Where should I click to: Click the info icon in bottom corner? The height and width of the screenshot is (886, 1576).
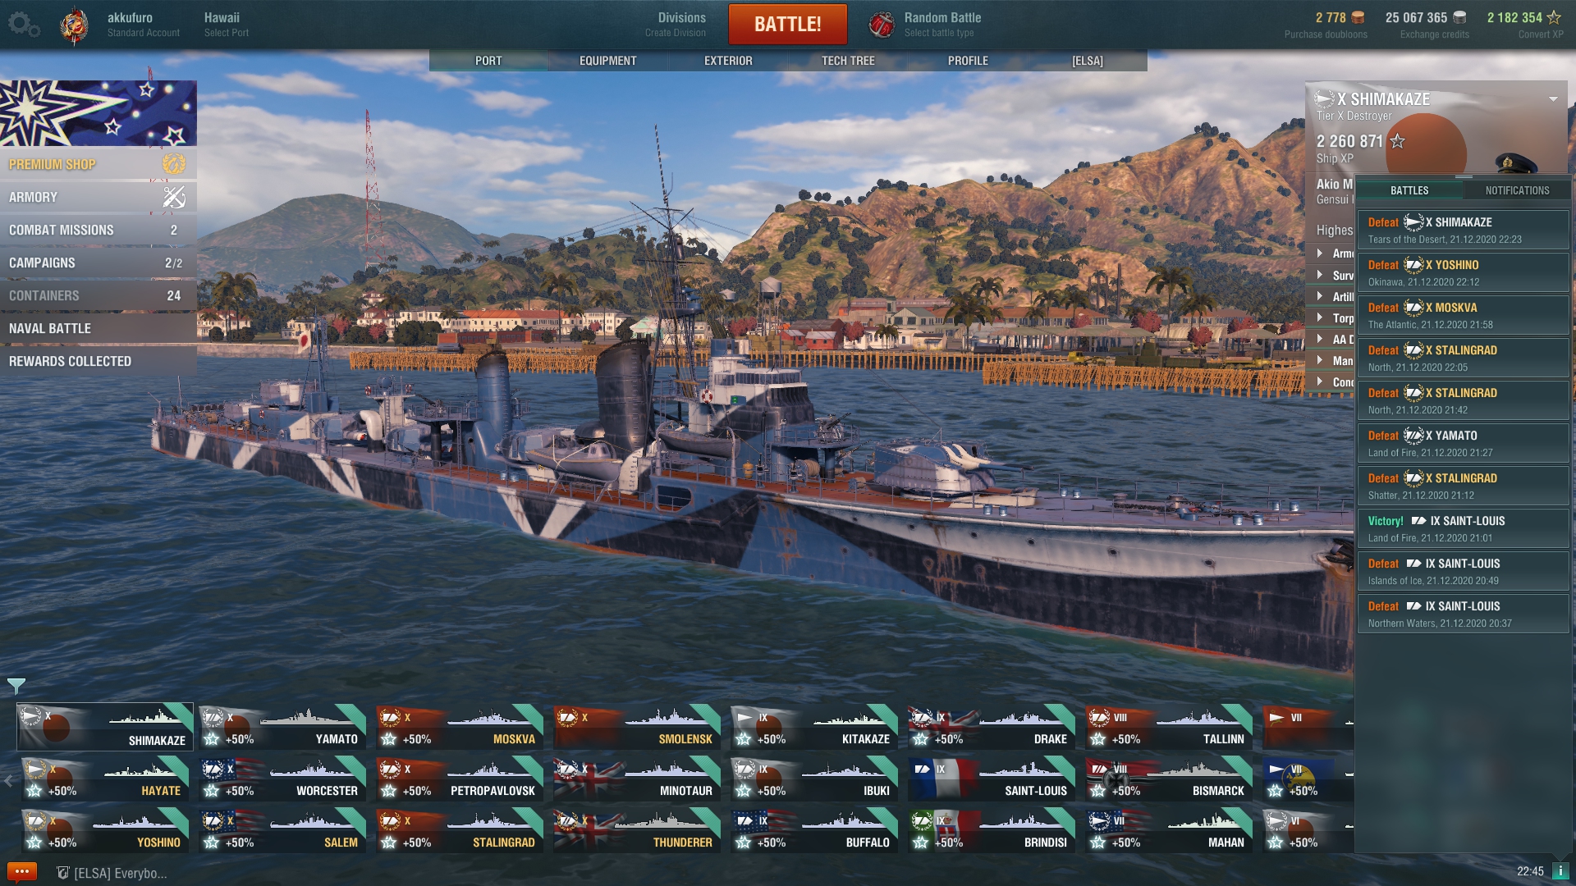click(1560, 871)
